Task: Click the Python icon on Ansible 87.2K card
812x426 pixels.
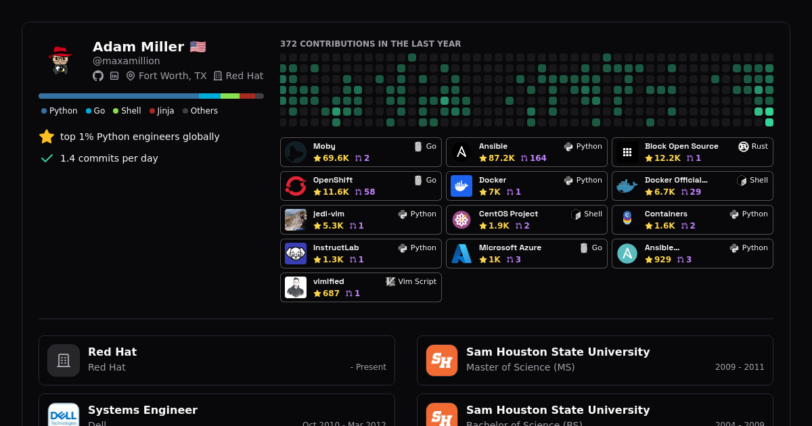Action: [x=568, y=146]
